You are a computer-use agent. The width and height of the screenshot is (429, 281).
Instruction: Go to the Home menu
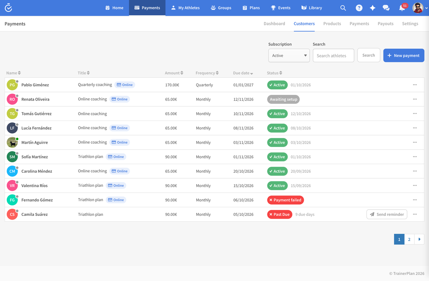pos(114,8)
